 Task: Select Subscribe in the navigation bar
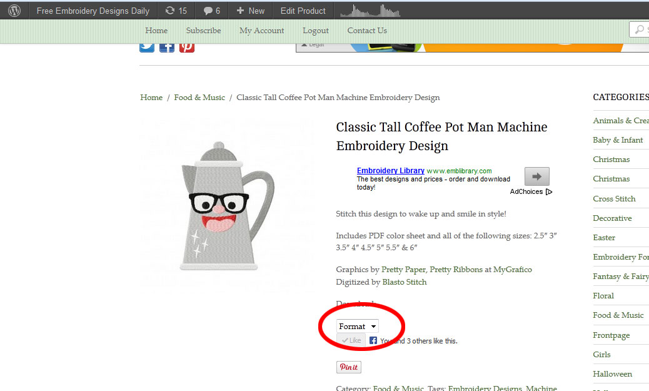point(203,31)
